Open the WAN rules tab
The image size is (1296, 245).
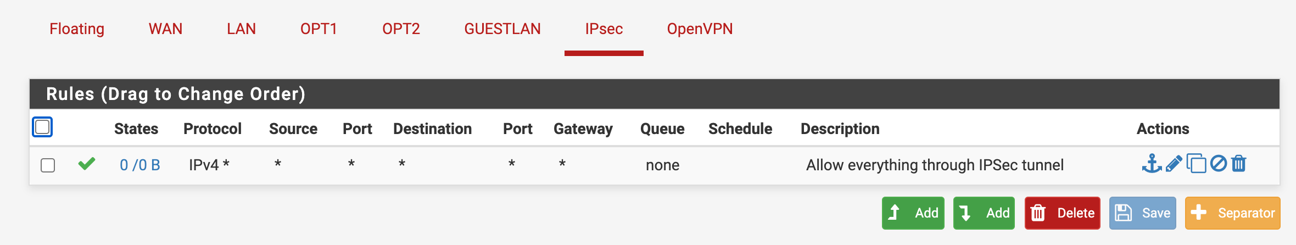(x=165, y=29)
